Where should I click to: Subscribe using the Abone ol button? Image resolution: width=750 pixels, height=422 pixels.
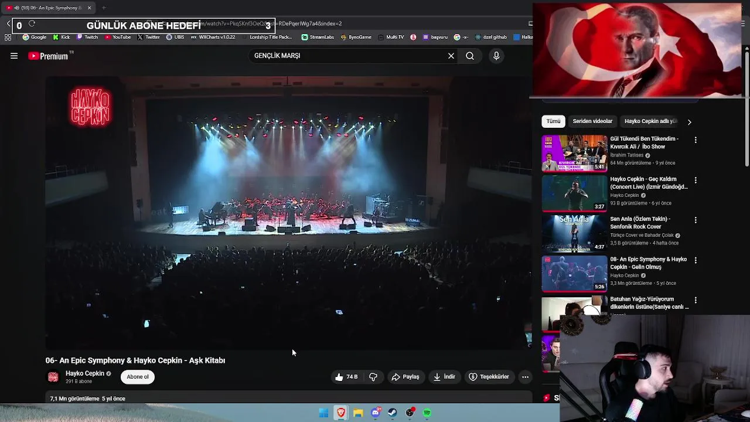(138, 377)
